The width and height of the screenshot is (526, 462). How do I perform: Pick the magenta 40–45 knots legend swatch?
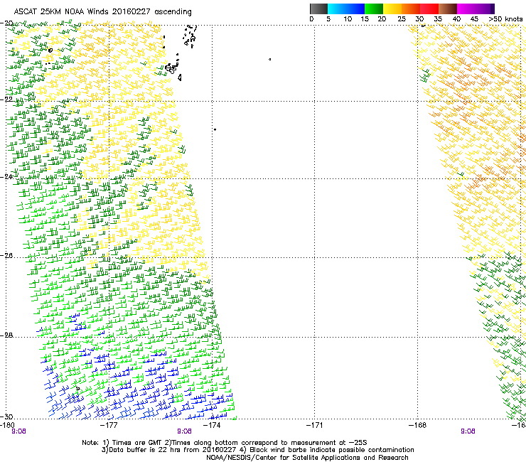coord(466,9)
